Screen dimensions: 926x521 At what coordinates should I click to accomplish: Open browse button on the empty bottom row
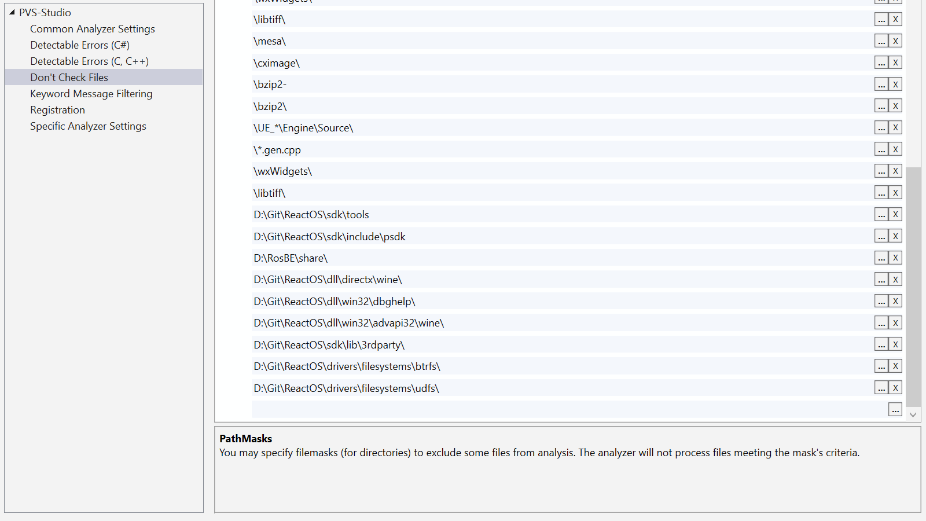(x=895, y=409)
